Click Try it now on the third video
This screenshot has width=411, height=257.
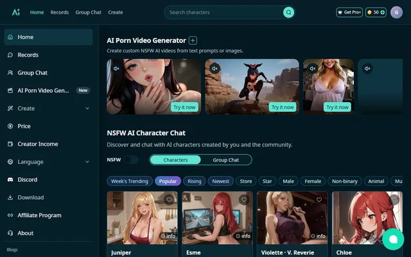337,107
